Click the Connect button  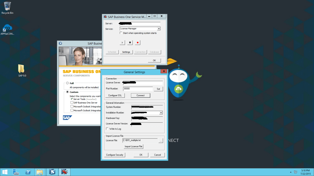[x=140, y=95]
